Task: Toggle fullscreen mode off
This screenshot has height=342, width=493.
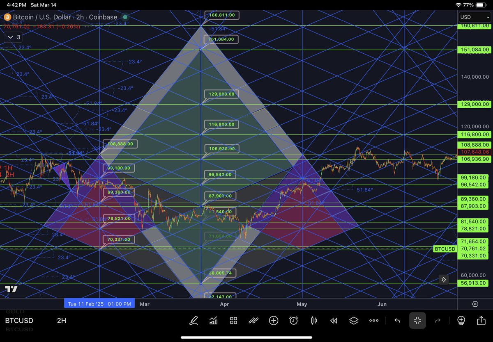Action: [x=417, y=321]
